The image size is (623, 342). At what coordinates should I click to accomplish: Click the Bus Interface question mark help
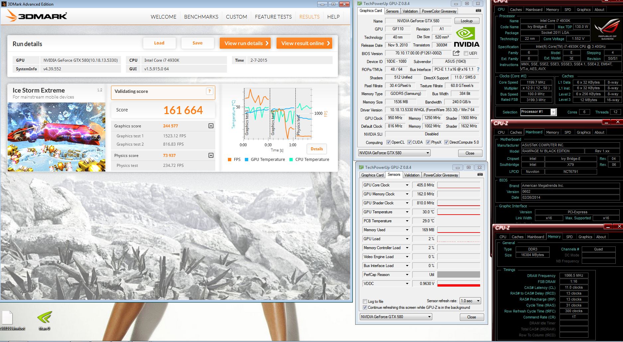pyautogui.click(x=478, y=69)
